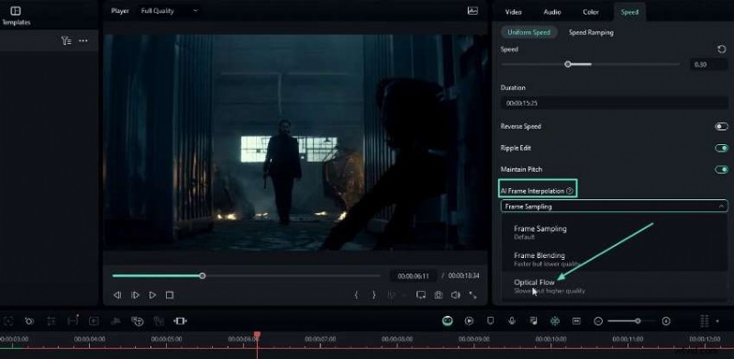Switch to Speed Ramping mode
Image resolution: width=734 pixels, height=359 pixels.
click(591, 32)
